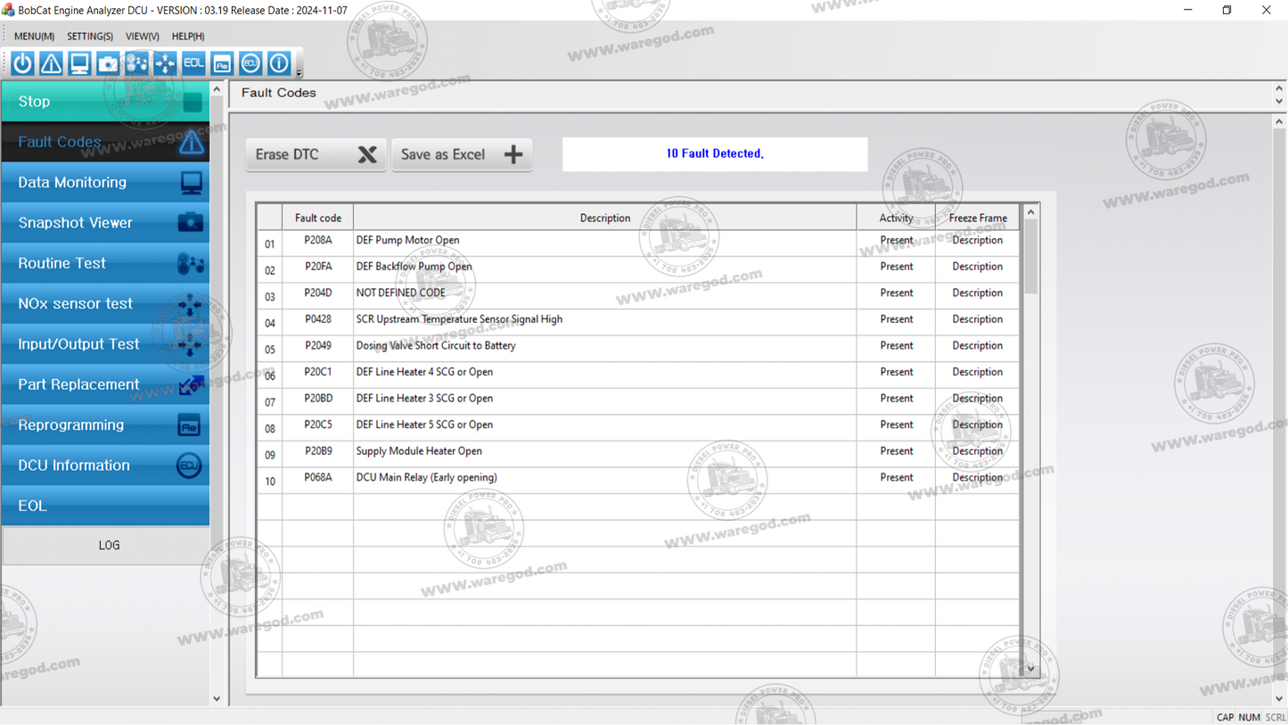1288x725 pixels.
Task: Select the Routine Test gears toolbar icon
Action: click(136, 62)
